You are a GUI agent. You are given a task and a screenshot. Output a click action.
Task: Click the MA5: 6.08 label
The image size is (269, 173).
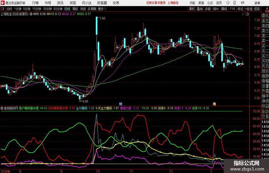tap(40, 14)
